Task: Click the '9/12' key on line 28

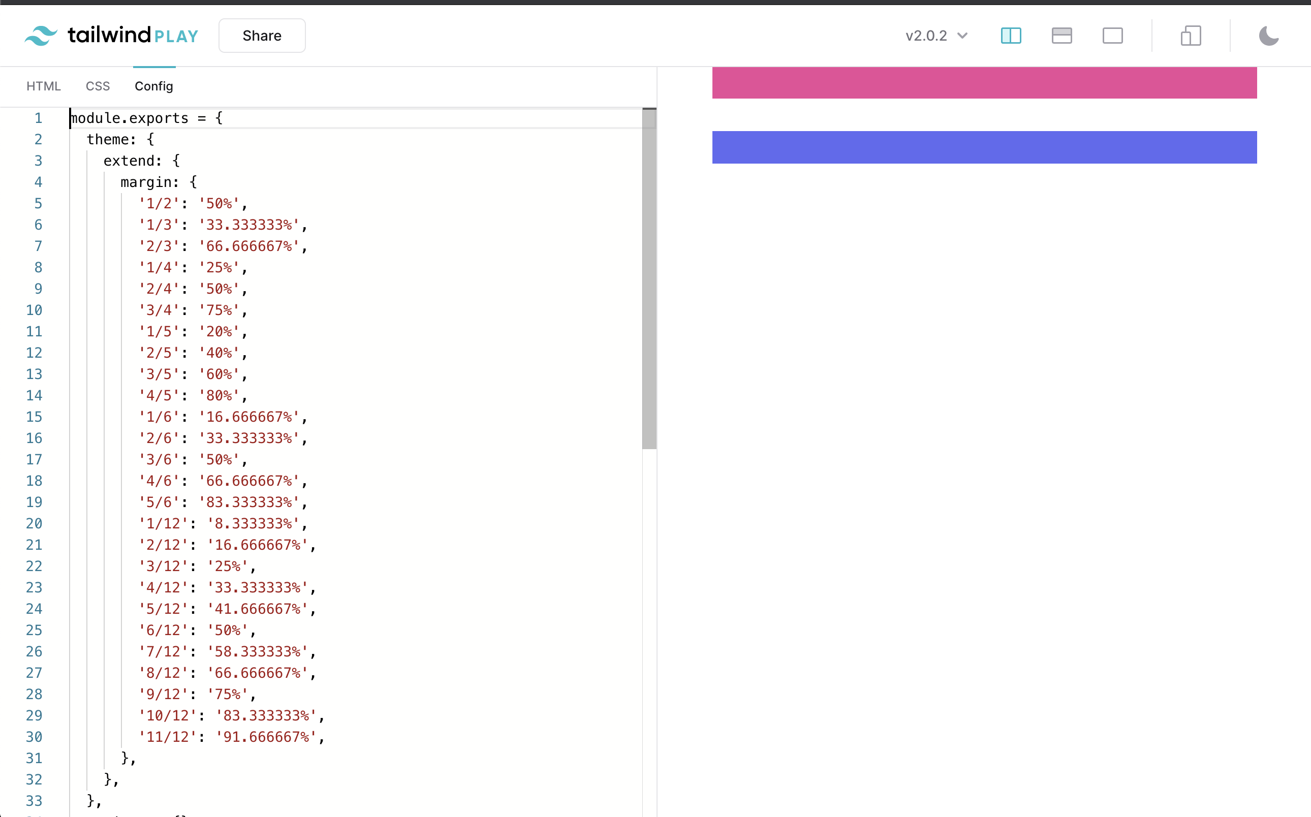Action: (x=163, y=695)
